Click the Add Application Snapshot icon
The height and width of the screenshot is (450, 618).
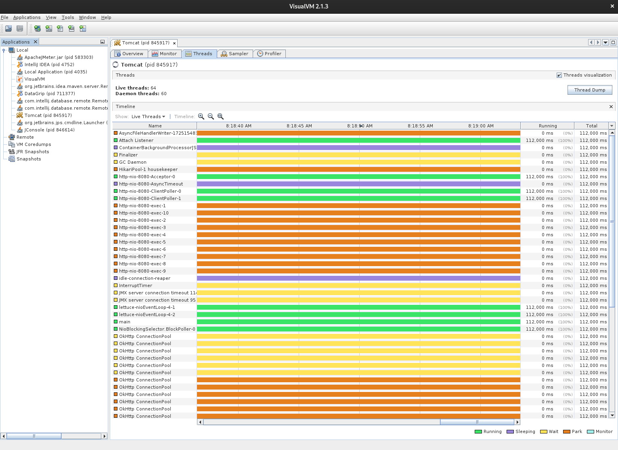click(x=82, y=28)
